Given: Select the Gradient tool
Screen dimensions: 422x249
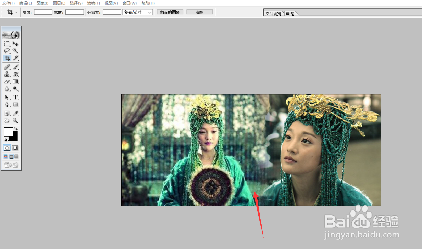Looking at the screenshot, I should tap(15, 82).
